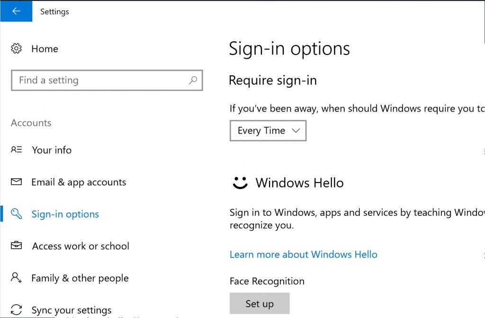Click the Settings window title
Image resolution: width=485 pixels, height=318 pixels.
[x=55, y=12]
